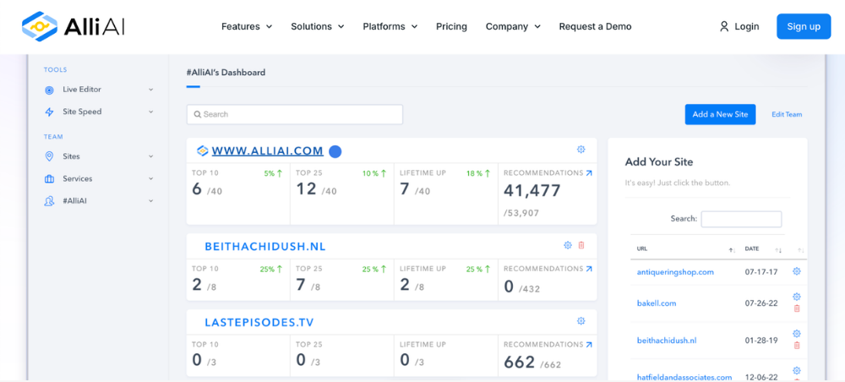The height and width of the screenshot is (382, 845).
Task: Click the search magnifier icon in dashboard search
Action: [198, 114]
